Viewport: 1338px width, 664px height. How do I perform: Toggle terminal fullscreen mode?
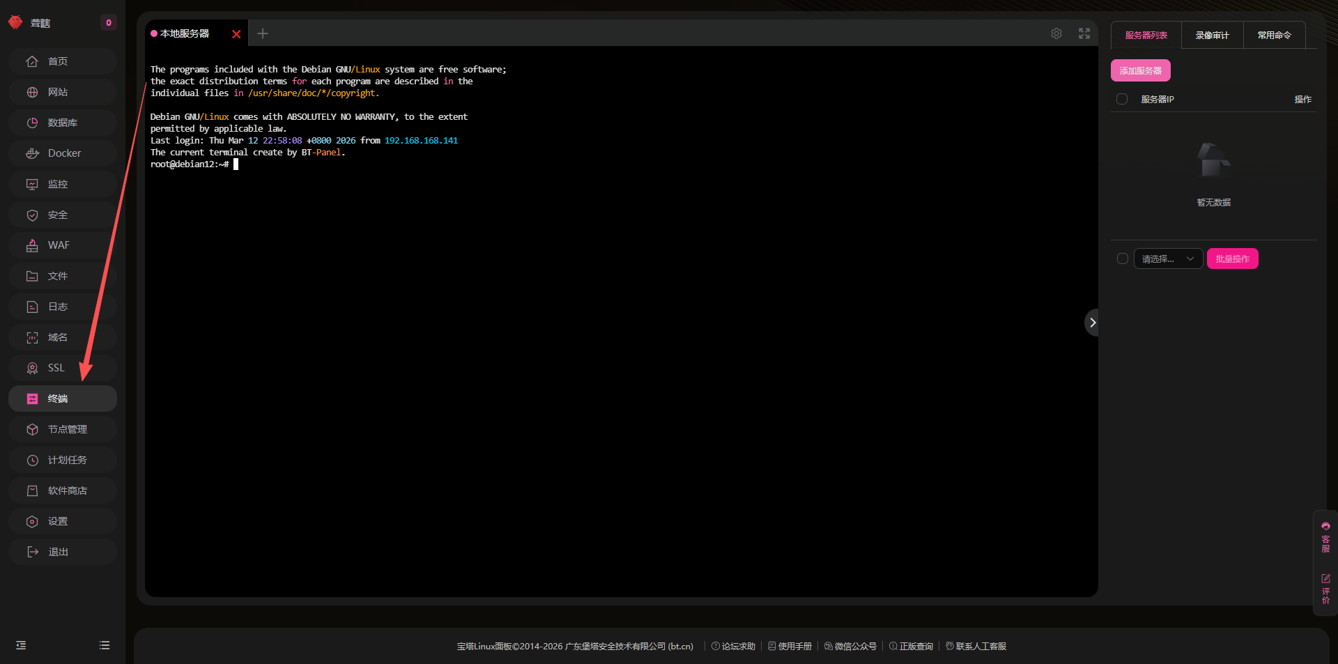point(1084,33)
